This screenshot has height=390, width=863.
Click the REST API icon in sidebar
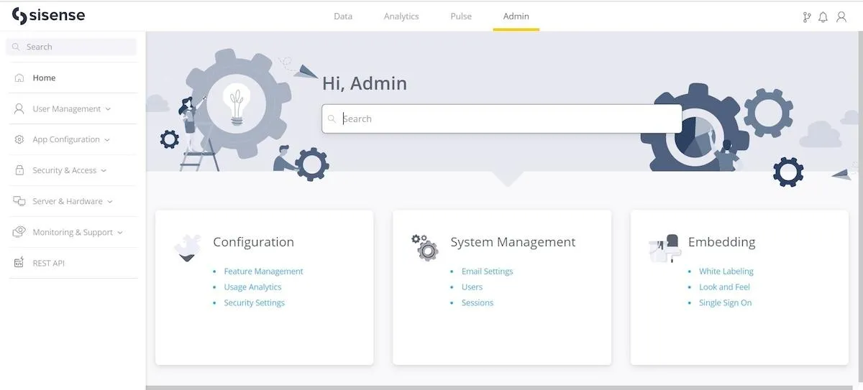point(19,263)
